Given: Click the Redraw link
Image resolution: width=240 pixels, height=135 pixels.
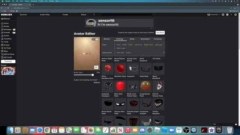Looking at the screenshot, I should click(x=97, y=82).
